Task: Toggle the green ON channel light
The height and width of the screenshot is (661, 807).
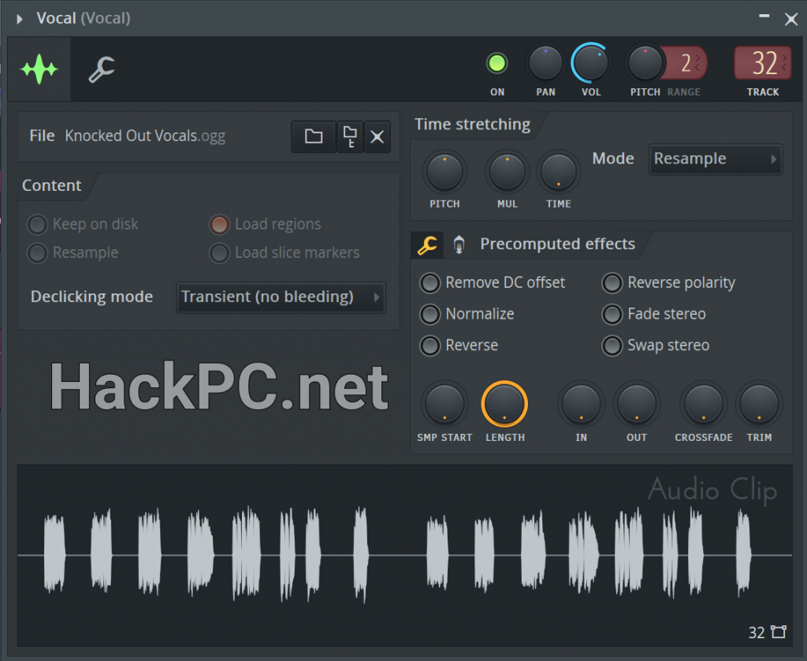Action: pyautogui.click(x=496, y=63)
